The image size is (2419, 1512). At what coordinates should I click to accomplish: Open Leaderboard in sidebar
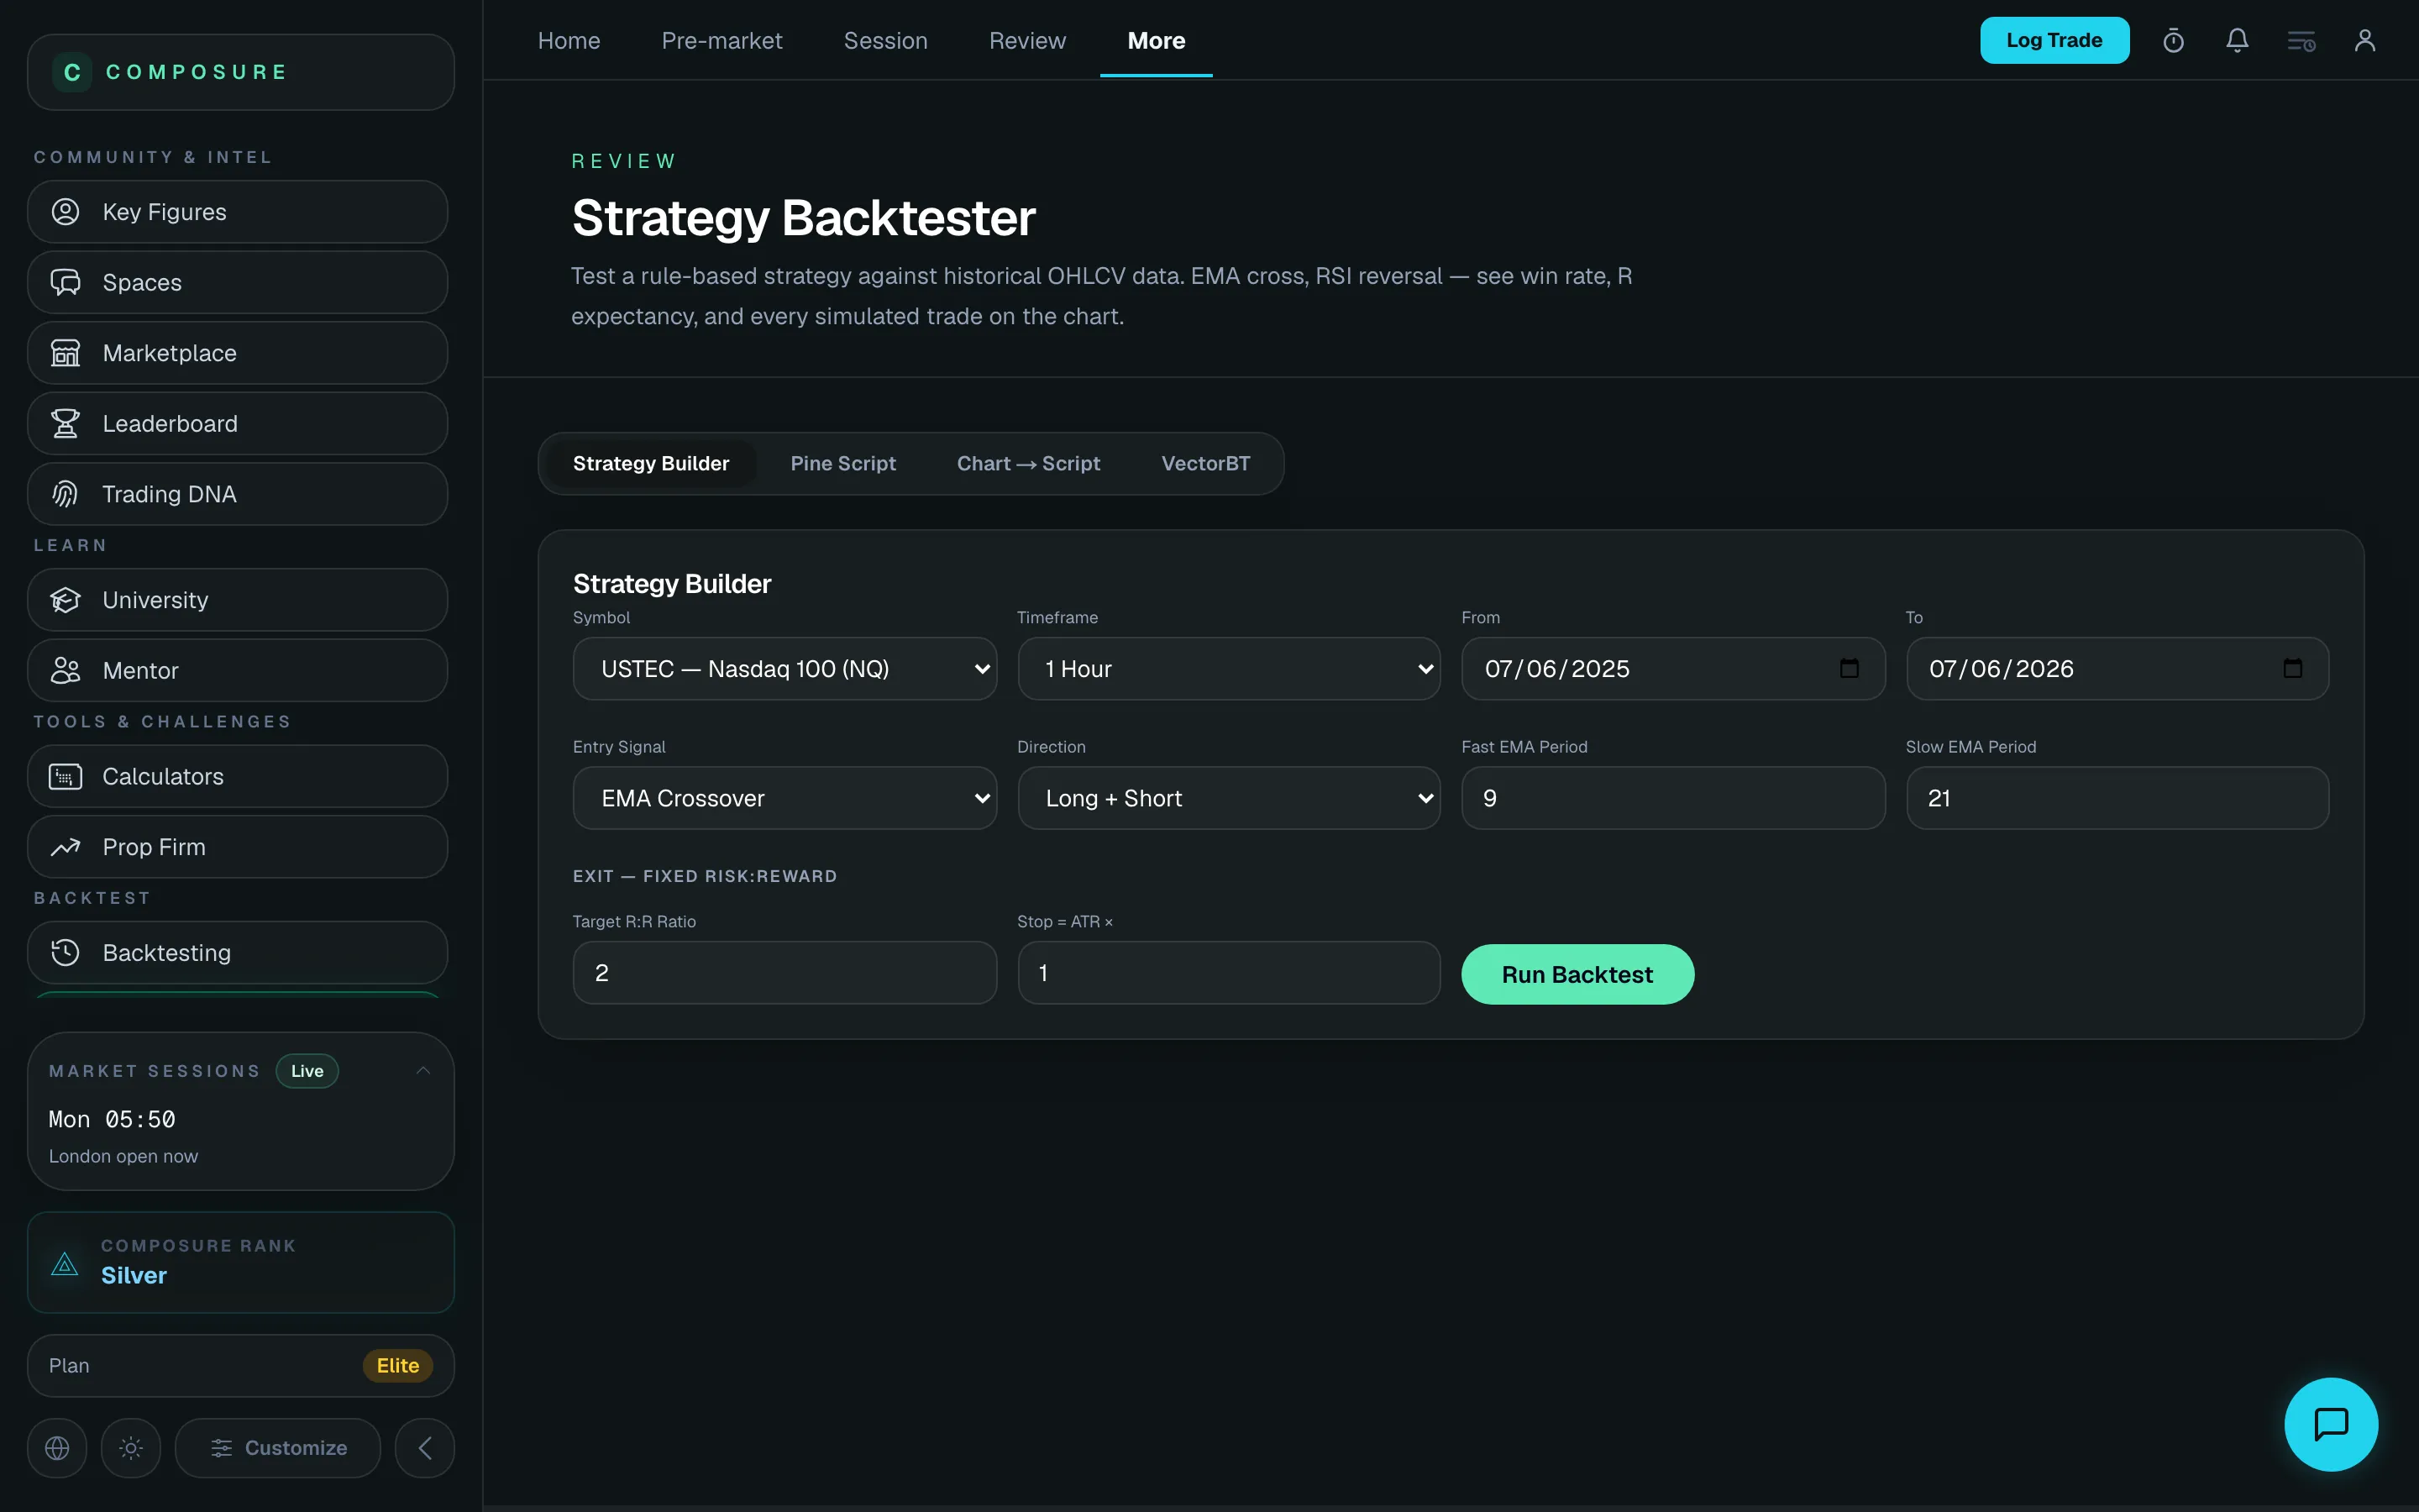tap(237, 423)
